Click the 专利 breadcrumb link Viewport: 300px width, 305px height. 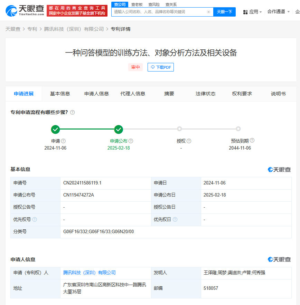click(32, 29)
